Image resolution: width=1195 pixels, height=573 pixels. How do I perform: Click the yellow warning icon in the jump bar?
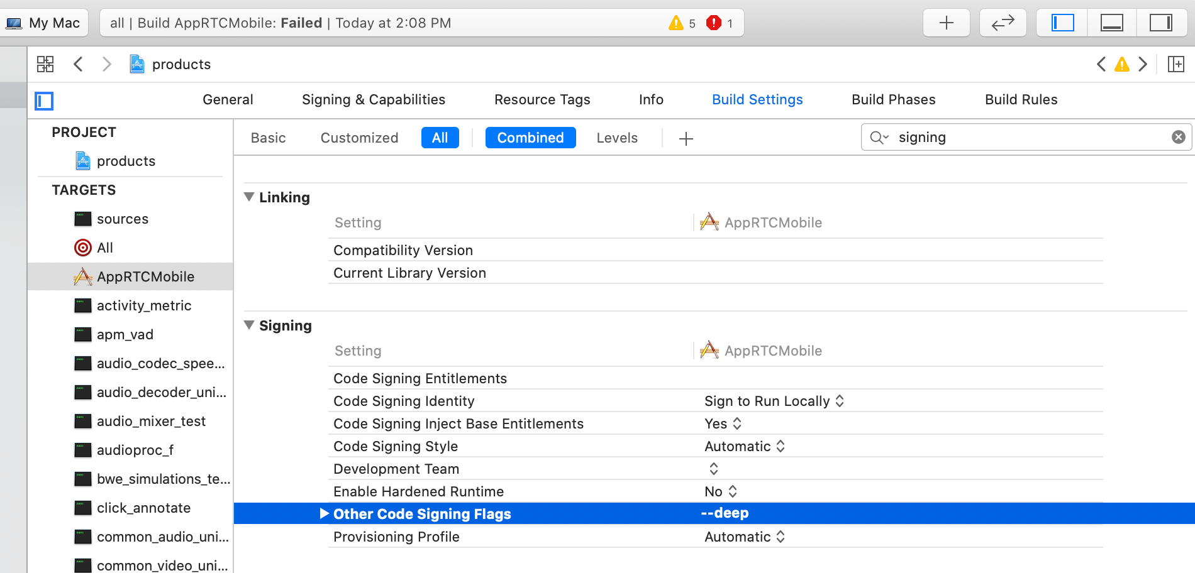1122,64
